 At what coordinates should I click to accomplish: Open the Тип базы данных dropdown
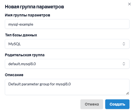pos(67,44)
